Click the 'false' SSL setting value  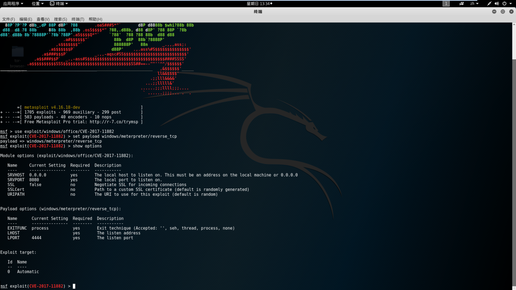point(35,185)
